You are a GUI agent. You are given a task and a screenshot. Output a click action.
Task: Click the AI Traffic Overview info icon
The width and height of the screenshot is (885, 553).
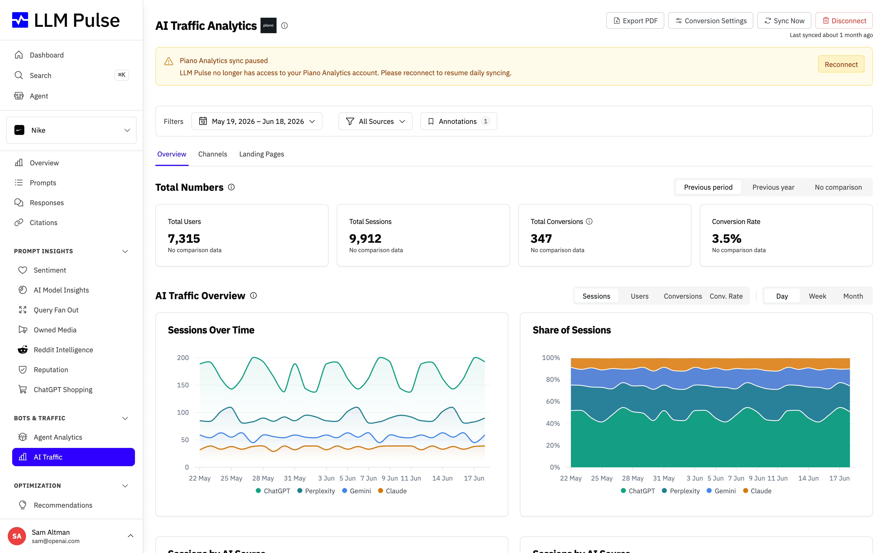pyautogui.click(x=253, y=296)
